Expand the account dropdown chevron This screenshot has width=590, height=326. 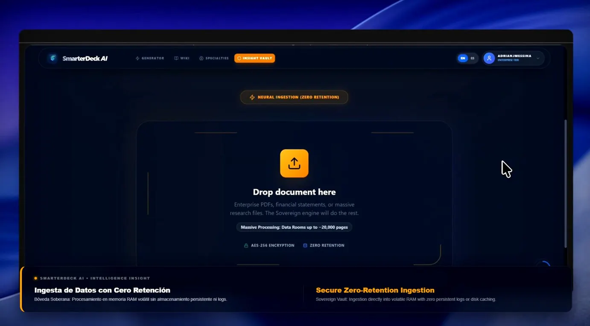coord(538,58)
